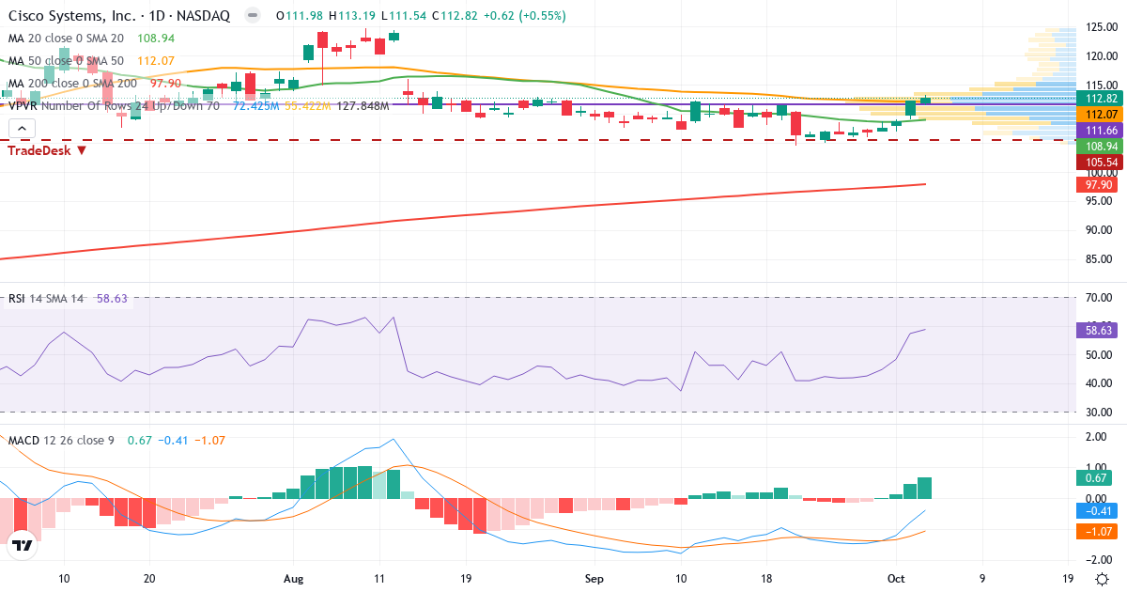Click the green 108.94 price axis tag
Viewport: 1127px width, 592px height.
1100,147
